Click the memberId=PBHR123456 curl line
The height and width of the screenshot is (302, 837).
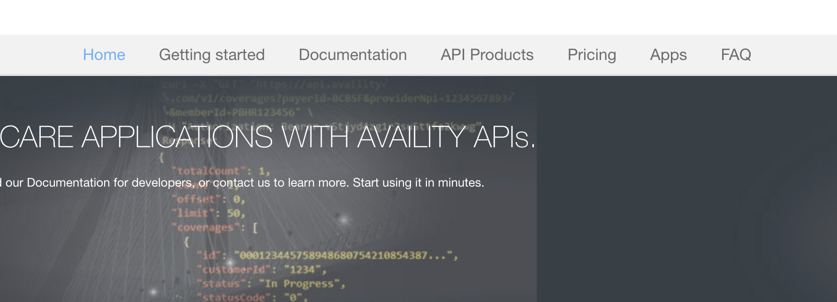[238, 113]
